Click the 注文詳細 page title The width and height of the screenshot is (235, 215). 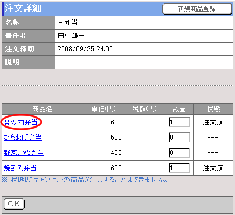pyautogui.click(x=23, y=8)
